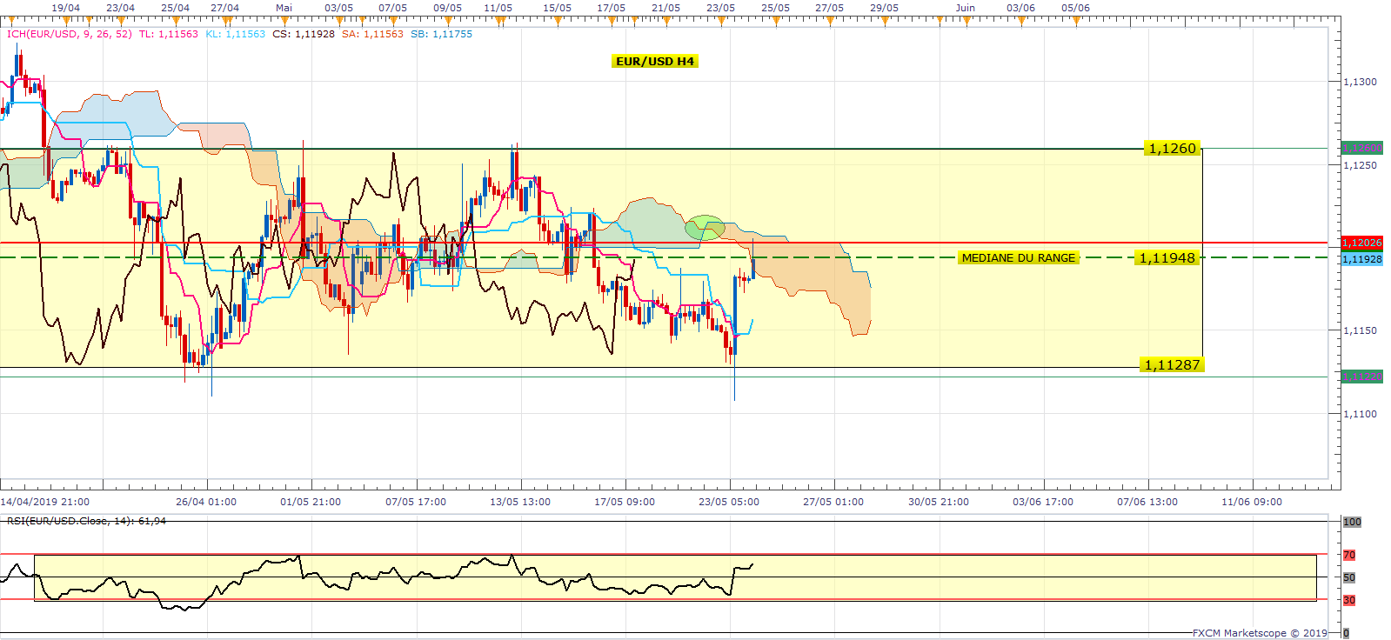Click the RSI 50 midline level tag
The width and height of the screenshot is (1391, 640).
[1349, 577]
